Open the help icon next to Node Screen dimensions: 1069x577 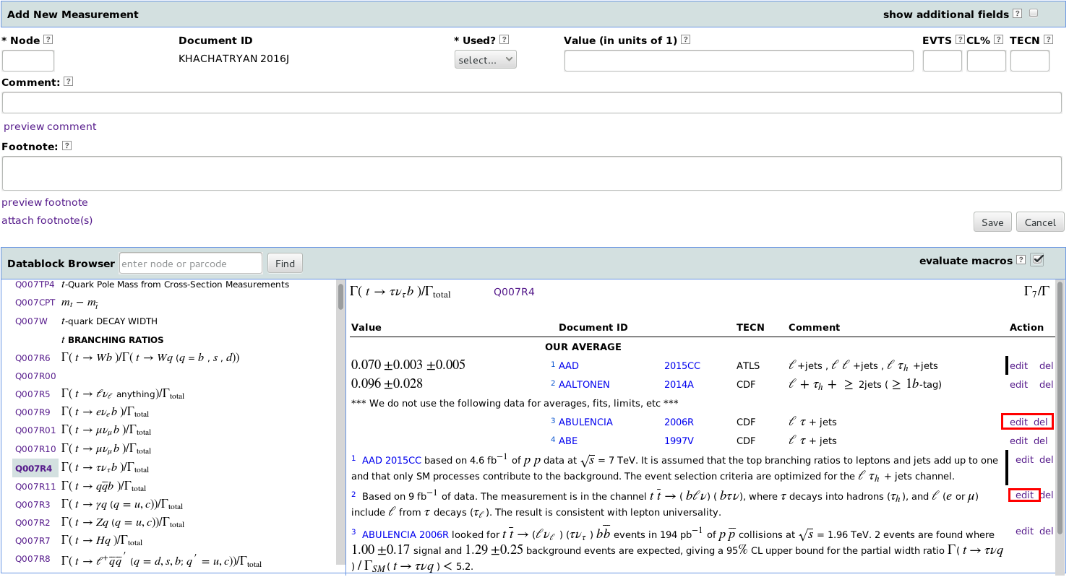pyautogui.click(x=48, y=40)
